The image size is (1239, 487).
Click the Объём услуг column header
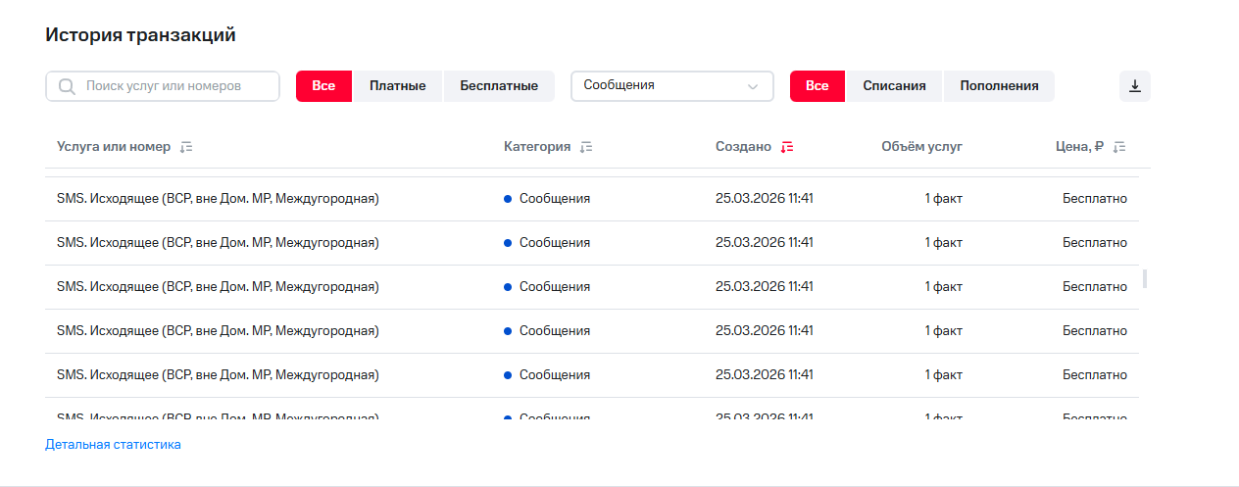pos(921,147)
